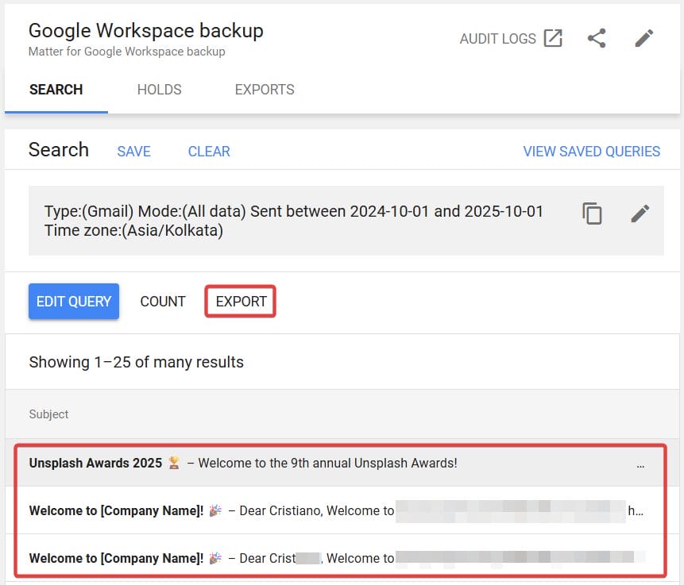The height and width of the screenshot is (585, 684).
Task: Export the search results
Action: pos(241,302)
